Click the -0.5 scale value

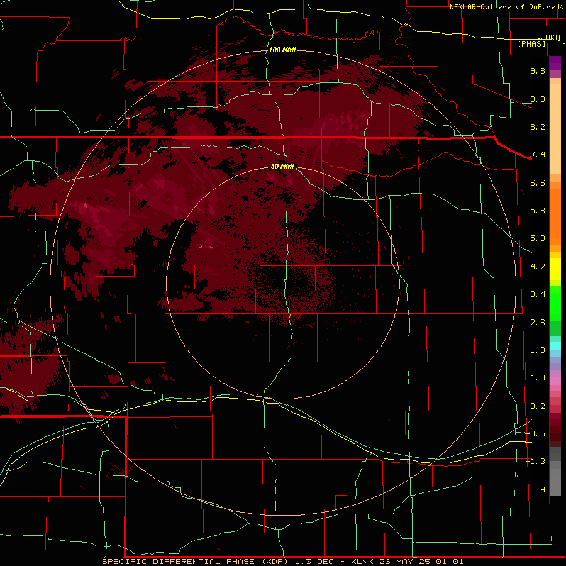(x=536, y=434)
